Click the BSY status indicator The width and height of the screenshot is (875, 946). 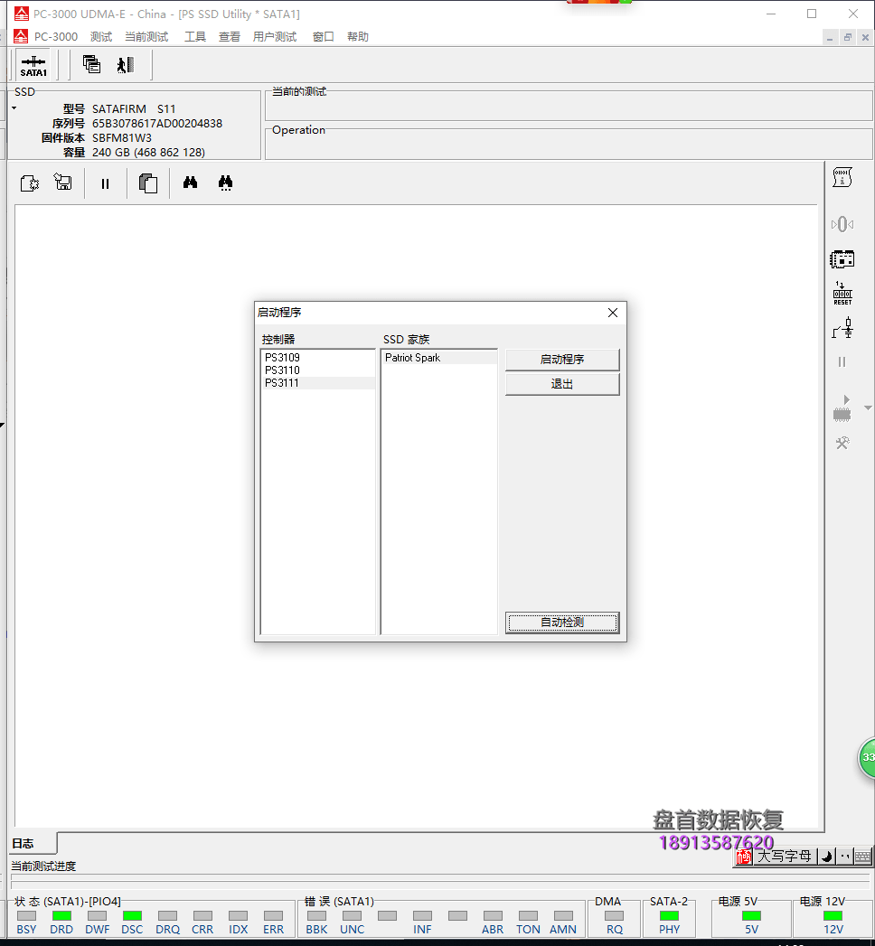[x=26, y=916]
